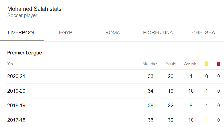This screenshot has height=127, width=224.
Task: Click the Matches column header
Action: (150, 64)
